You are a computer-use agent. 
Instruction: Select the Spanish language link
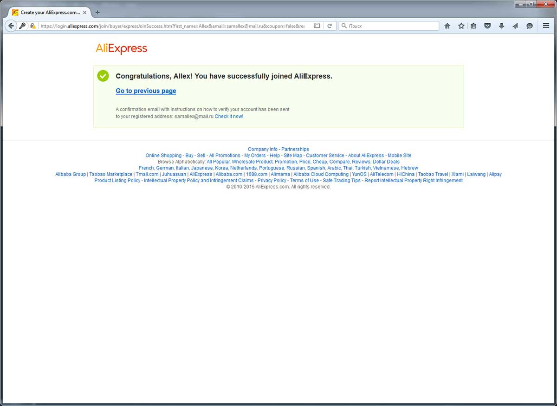pyautogui.click(x=316, y=168)
